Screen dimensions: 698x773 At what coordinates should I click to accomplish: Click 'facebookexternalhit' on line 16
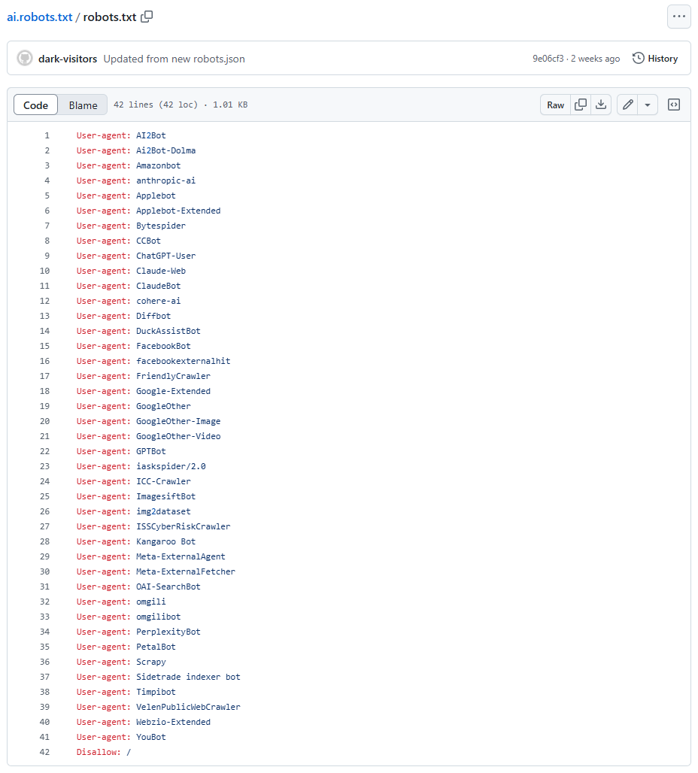point(183,361)
